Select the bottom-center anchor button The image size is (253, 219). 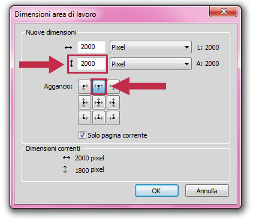pos(99,118)
